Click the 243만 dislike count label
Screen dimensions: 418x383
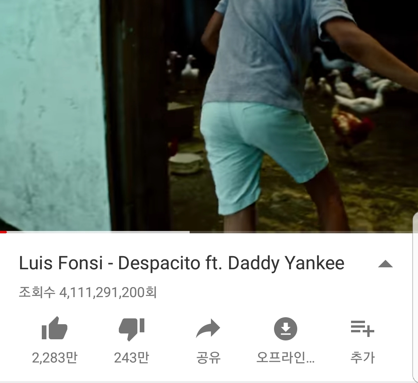point(132,358)
